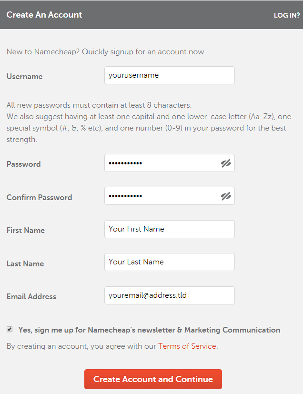Focus the Username input field
The image size is (303, 394).
tap(169, 75)
